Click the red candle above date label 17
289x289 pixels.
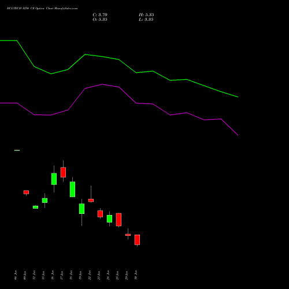[x=63, y=172]
